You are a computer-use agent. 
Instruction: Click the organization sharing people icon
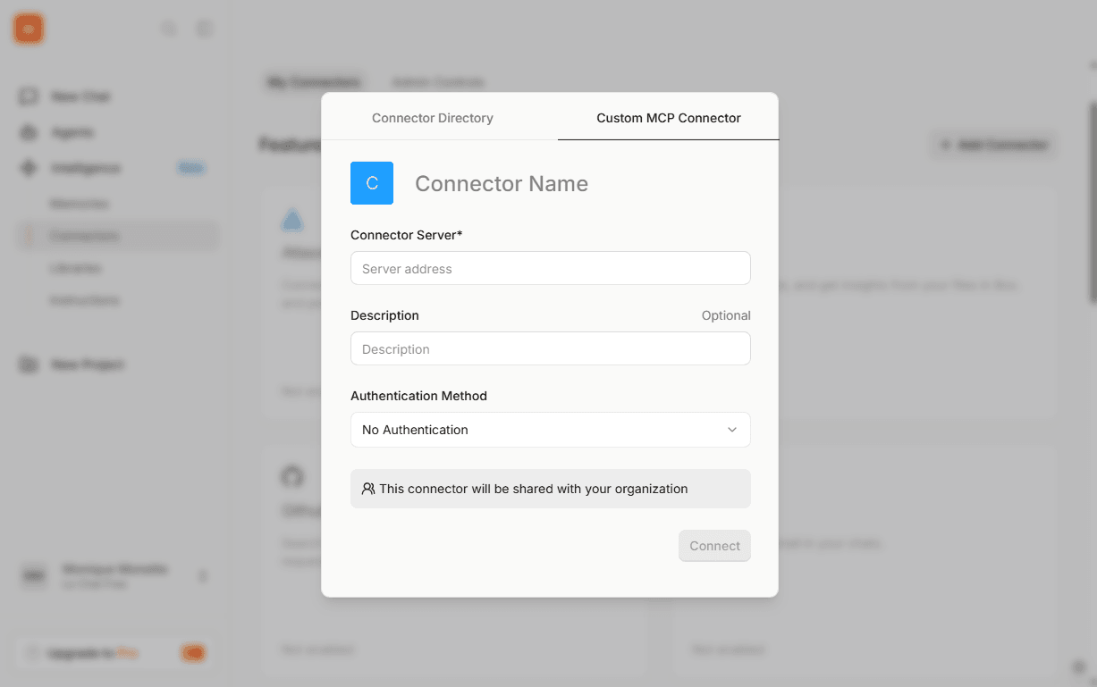[x=367, y=488]
